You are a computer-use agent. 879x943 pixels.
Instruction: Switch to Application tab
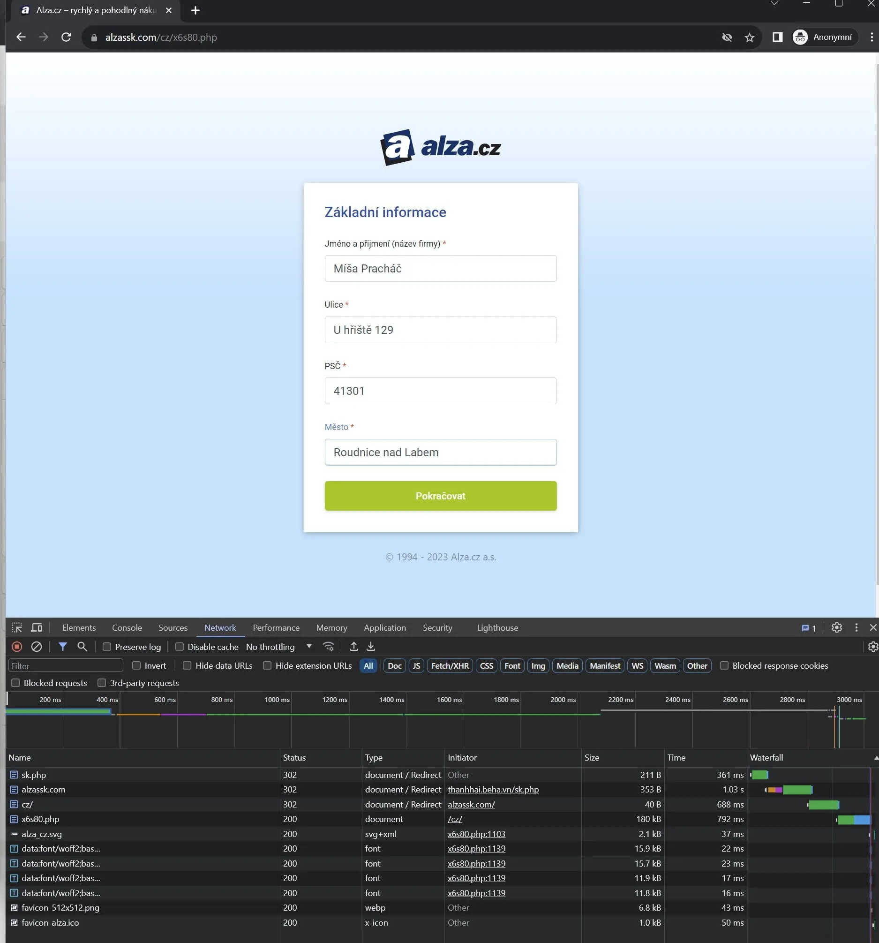click(x=384, y=627)
